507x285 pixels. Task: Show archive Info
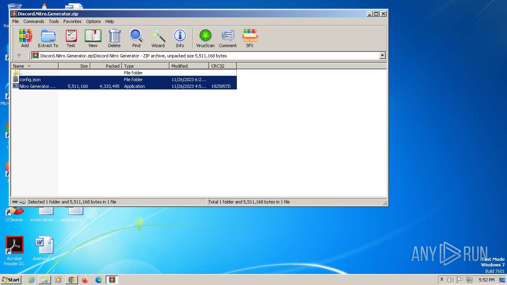pos(180,38)
